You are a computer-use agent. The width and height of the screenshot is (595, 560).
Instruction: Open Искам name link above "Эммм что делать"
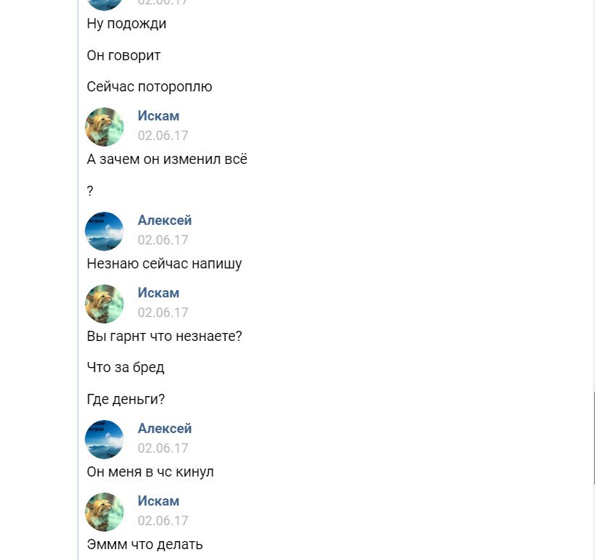(x=158, y=501)
